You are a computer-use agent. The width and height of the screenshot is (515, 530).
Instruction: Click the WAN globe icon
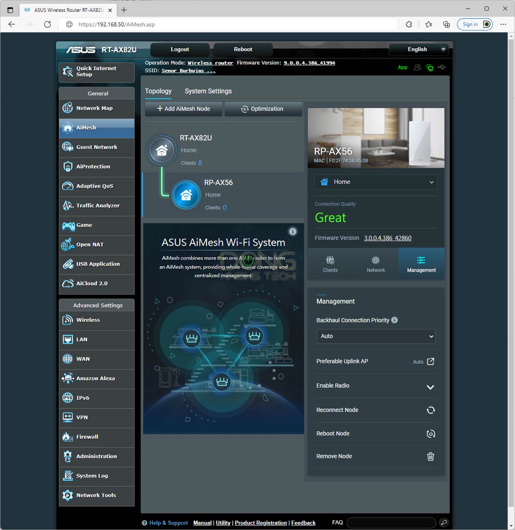click(68, 359)
